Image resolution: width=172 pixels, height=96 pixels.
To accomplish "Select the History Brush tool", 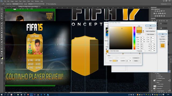I will [2, 30].
